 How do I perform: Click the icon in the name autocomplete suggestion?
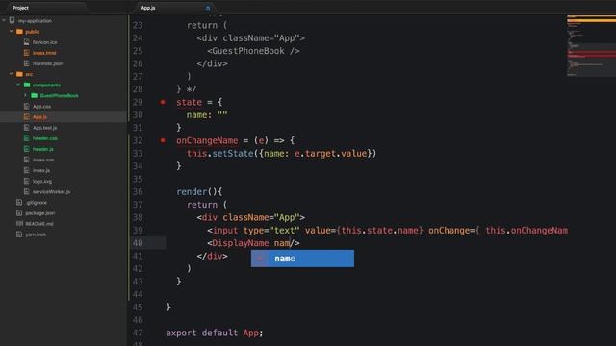point(260,259)
